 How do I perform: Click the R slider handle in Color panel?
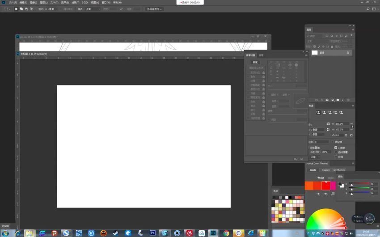[x=352, y=185]
